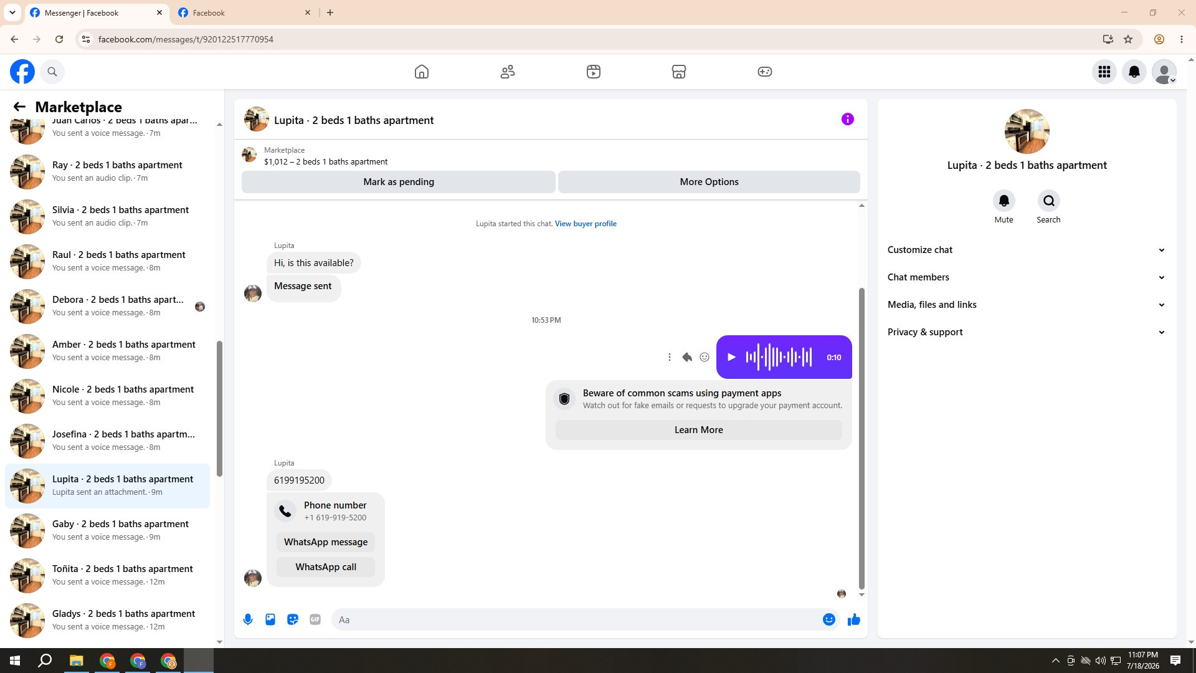
Task: Click Lupita's large profile thumbnail
Action: (x=1027, y=131)
